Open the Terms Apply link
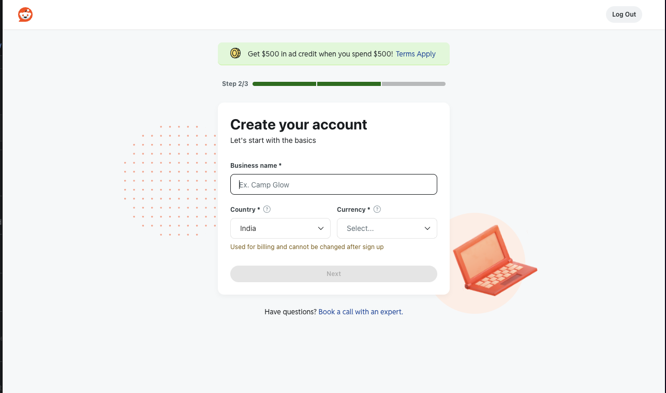The height and width of the screenshot is (393, 666). tap(416, 54)
